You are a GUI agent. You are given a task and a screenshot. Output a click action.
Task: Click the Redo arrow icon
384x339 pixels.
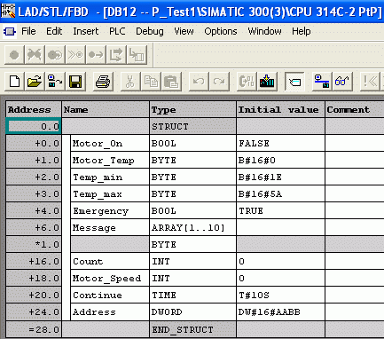point(219,81)
